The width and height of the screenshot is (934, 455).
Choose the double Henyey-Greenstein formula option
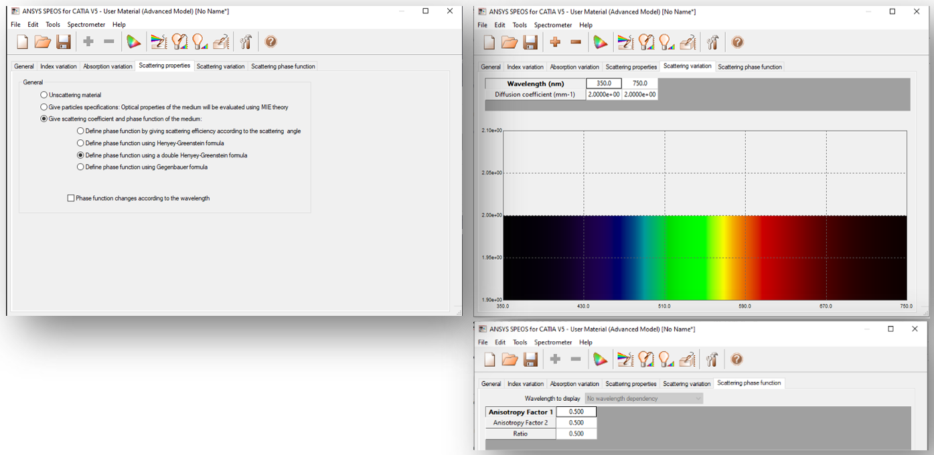(x=81, y=155)
